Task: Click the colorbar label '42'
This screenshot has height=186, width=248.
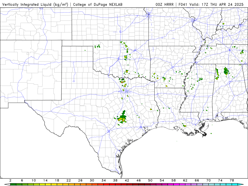Action: [x=127, y=180]
